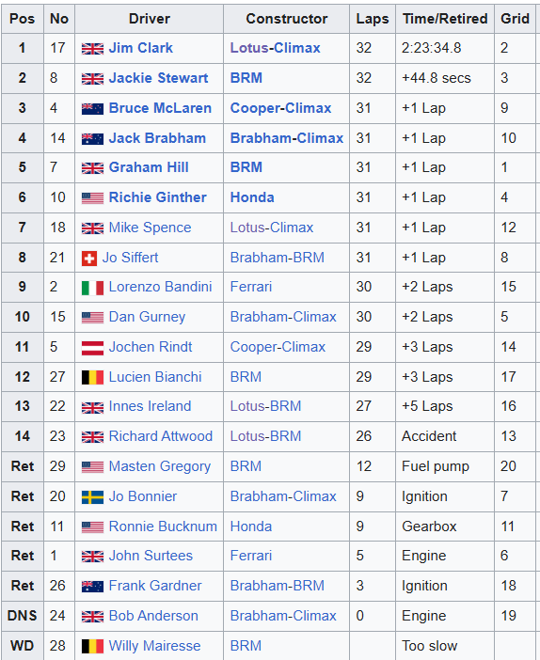Click the UK flag beside Jackie Stewart
Viewport: 540px width, 660px height.
[92, 79]
